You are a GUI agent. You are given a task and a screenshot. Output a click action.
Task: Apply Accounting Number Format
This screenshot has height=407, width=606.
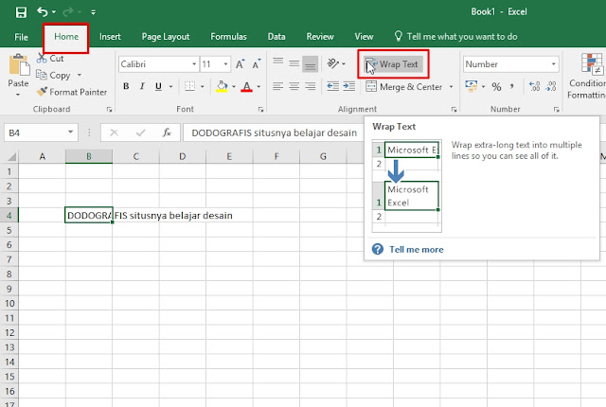click(x=472, y=86)
